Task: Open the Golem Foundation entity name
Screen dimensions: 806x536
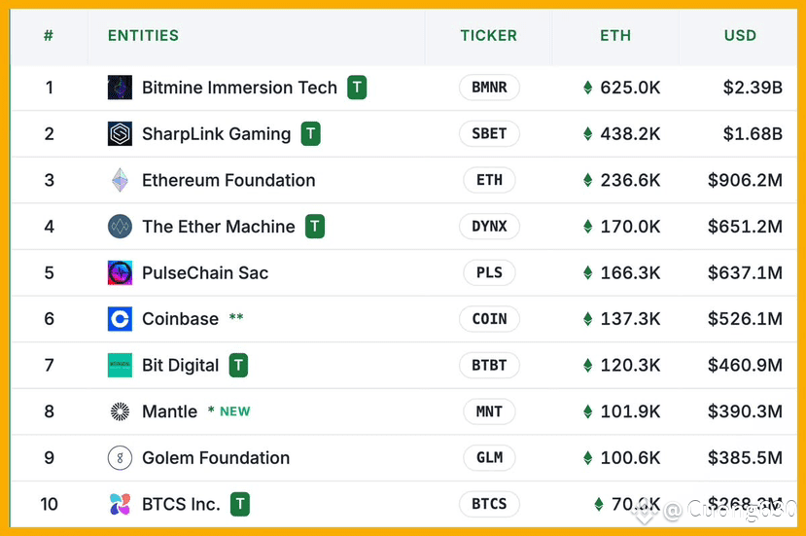Action: (x=216, y=458)
